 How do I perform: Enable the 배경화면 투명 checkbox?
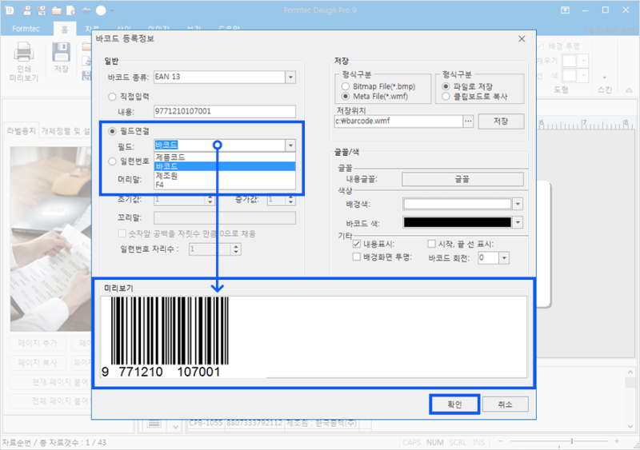(356, 257)
